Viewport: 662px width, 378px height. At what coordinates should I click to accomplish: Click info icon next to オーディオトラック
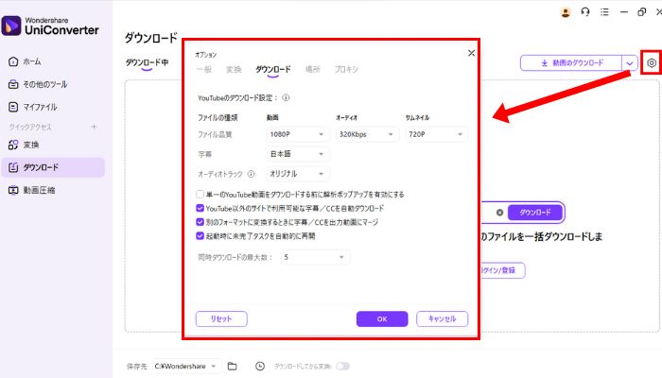coord(252,174)
